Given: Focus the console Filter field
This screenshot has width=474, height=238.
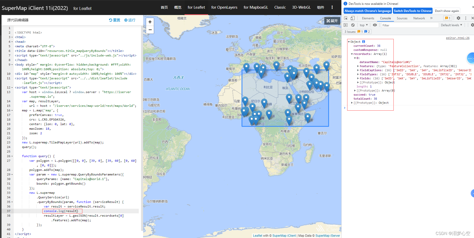Looking at the screenshot, I should pyautogui.click(x=410, y=25).
